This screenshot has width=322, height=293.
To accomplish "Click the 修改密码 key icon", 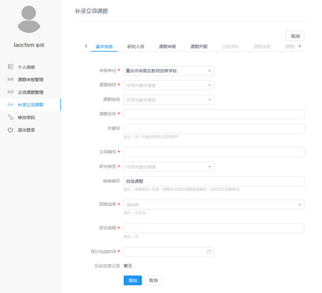I will coord(10,117).
